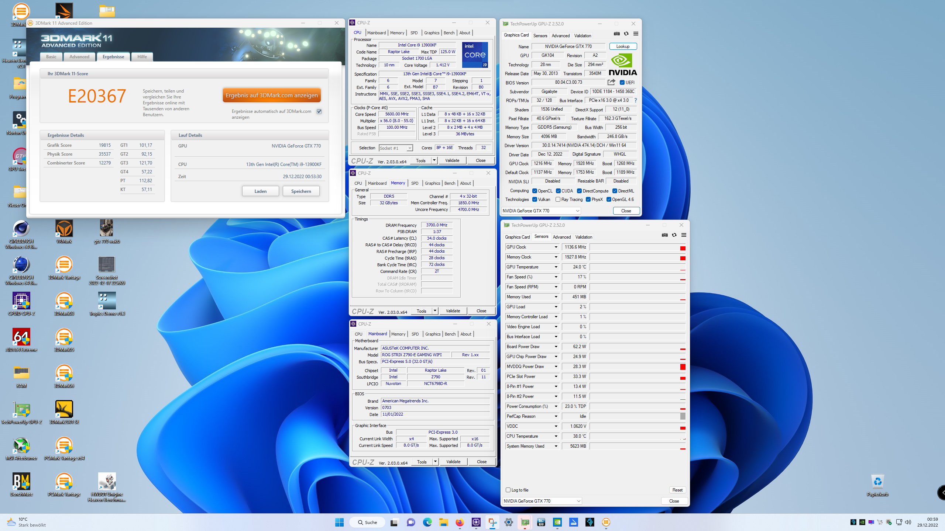Click the camera icon in GPU-Z Sensors window

click(665, 235)
